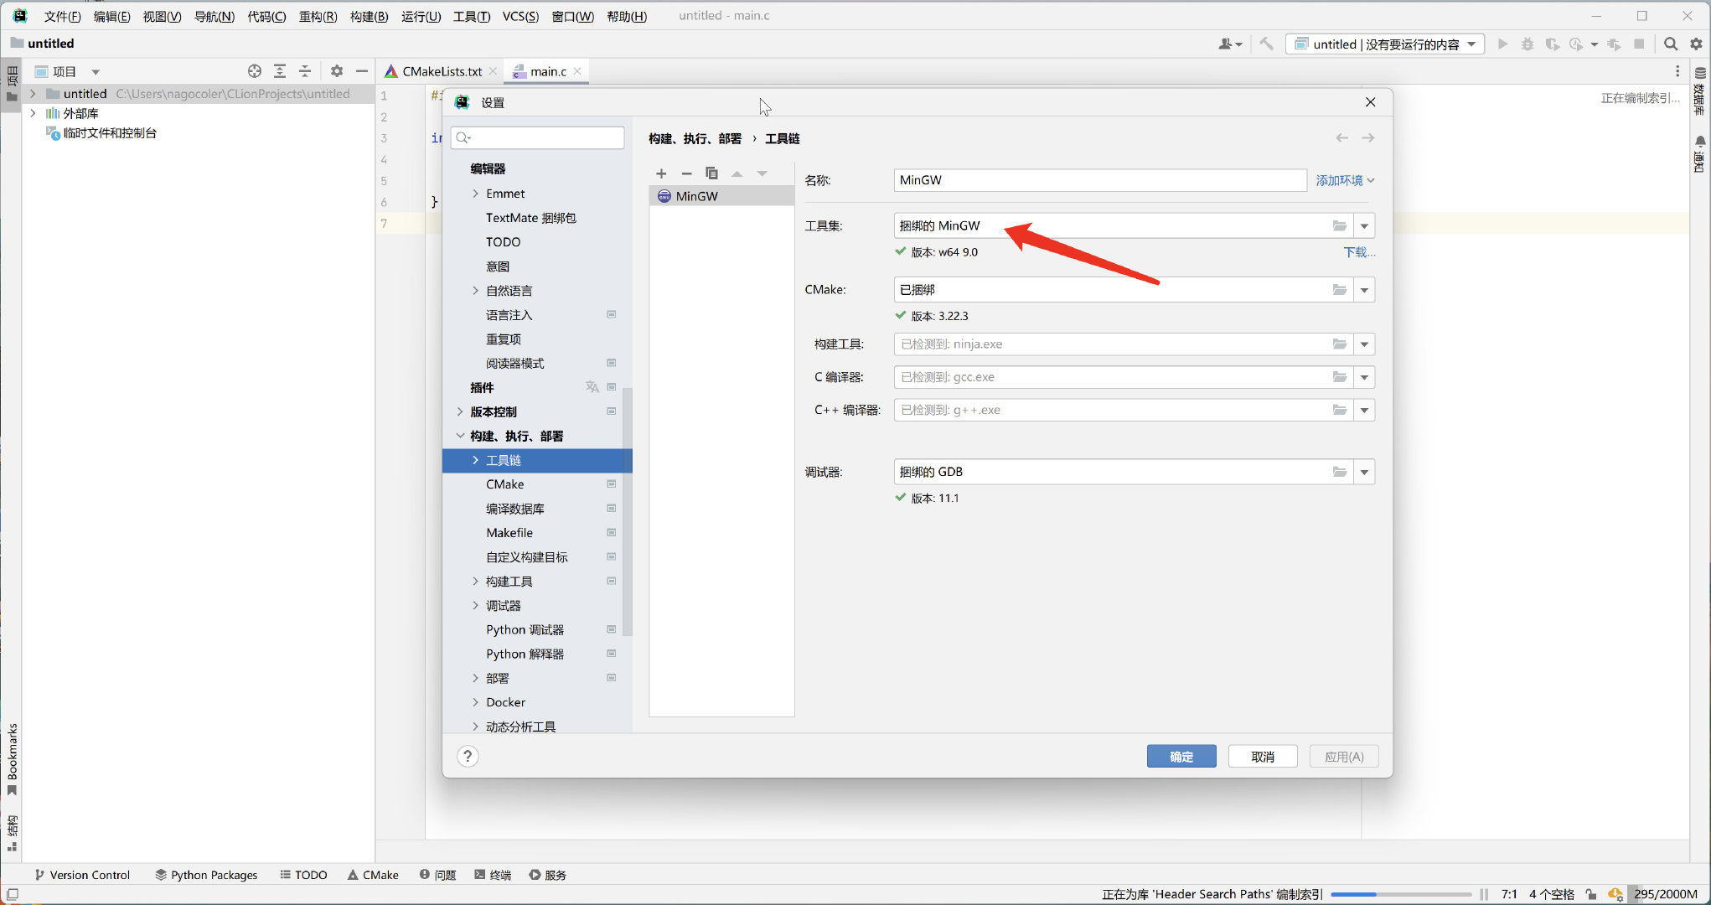
Task: Expand the 版本控制 settings section
Action: 460,411
